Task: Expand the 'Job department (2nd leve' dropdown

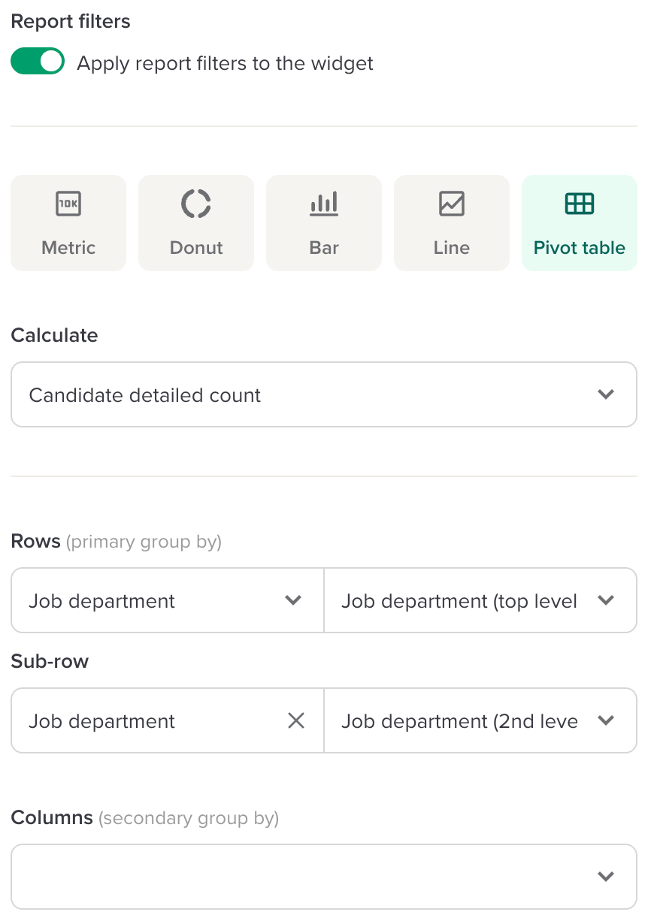Action: pyautogui.click(x=480, y=721)
